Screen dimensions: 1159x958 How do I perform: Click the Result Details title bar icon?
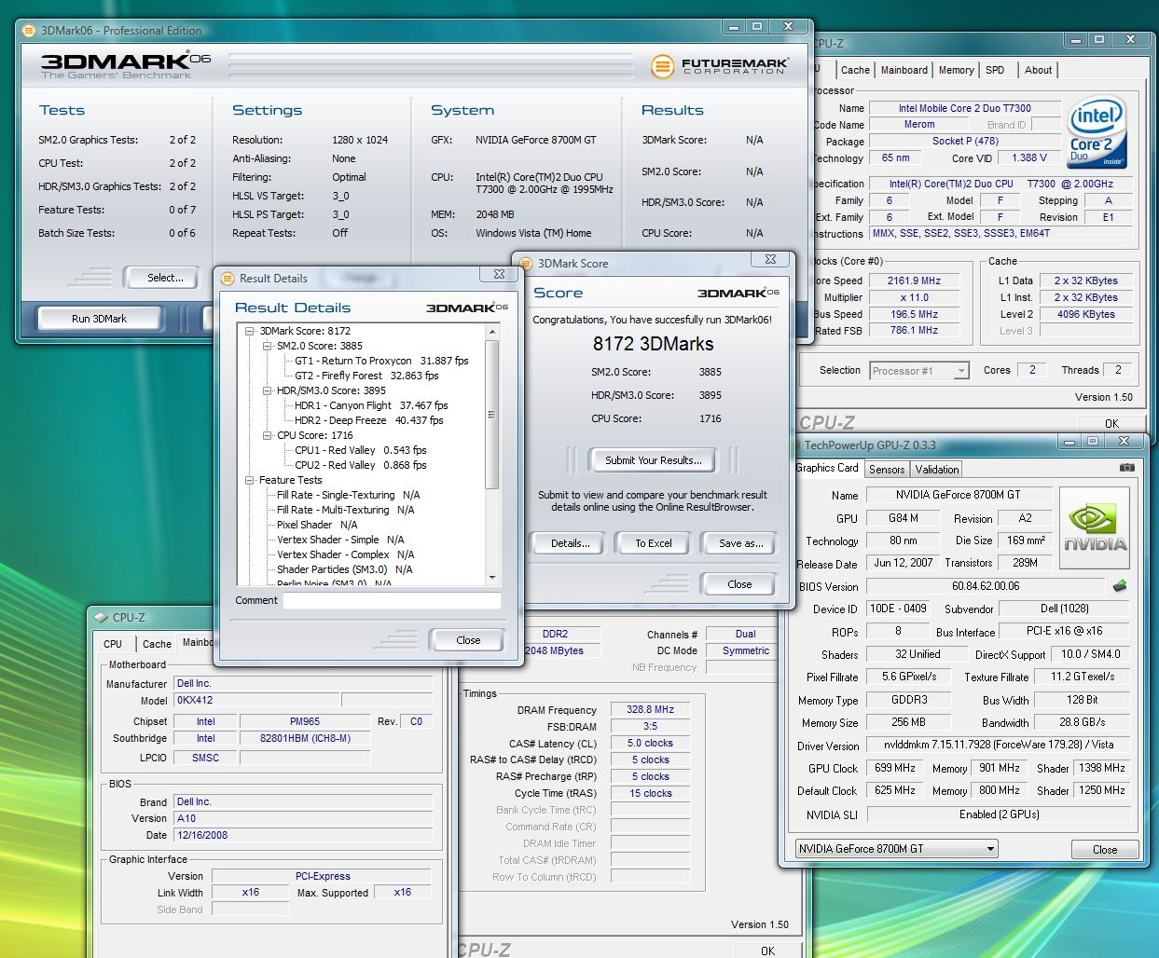(227, 278)
